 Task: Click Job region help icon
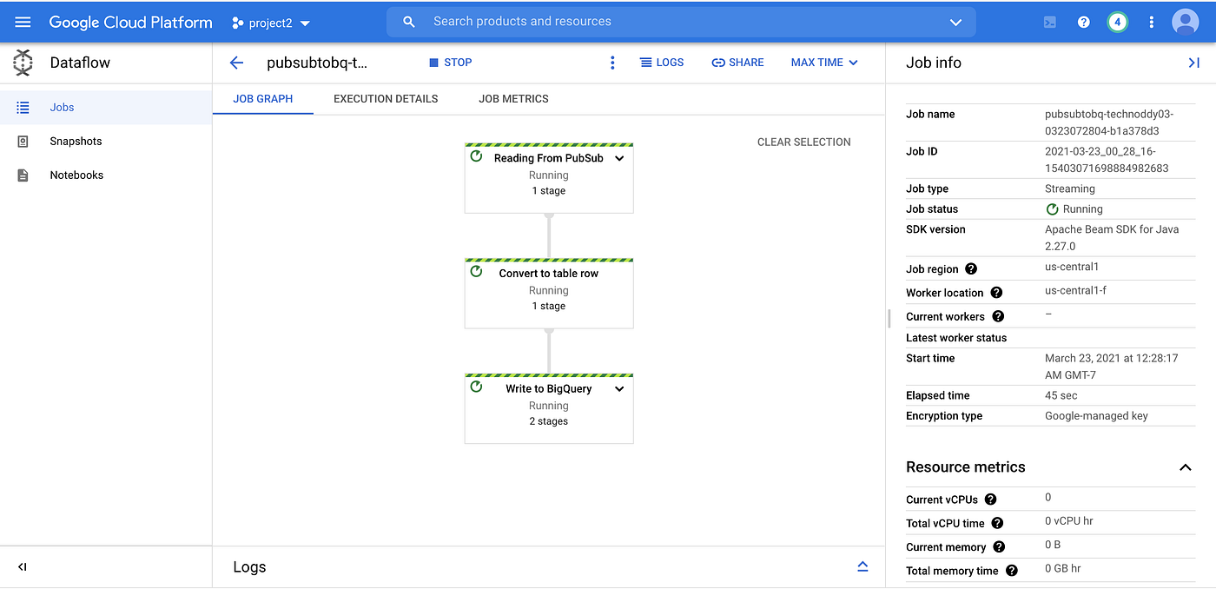[971, 269]
